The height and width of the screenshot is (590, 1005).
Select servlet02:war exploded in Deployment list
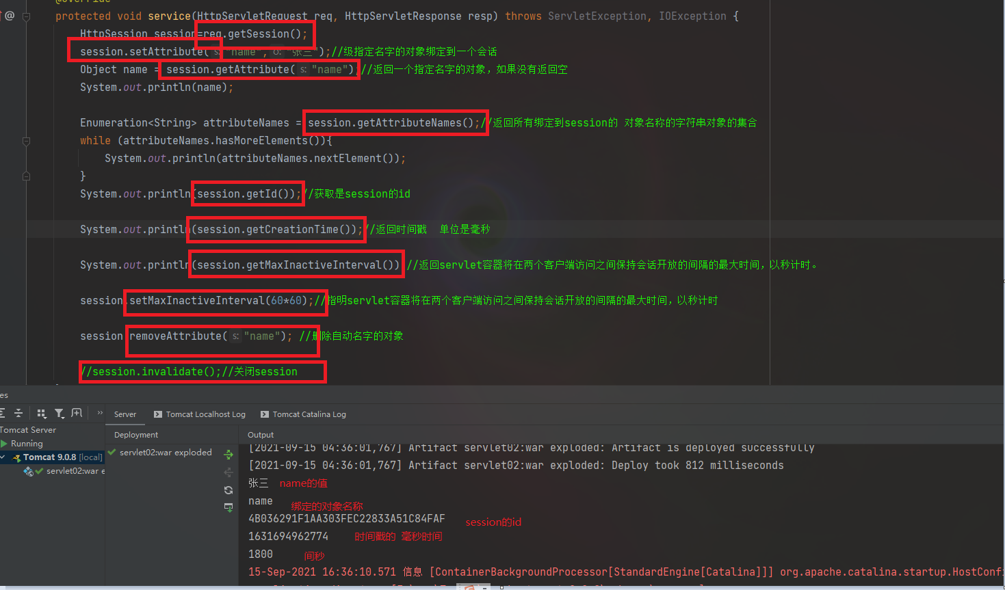pyautogui.click(x=166, y=453)
